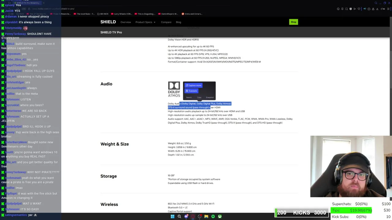Click the search icon in browser title bar
Image resolution: width=392 pixels, height=220 pixels.
click(376, 3)
